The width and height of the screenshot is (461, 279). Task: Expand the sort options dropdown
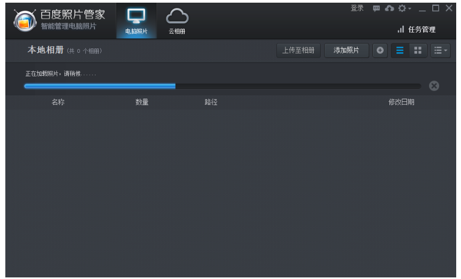coord(440,50)
